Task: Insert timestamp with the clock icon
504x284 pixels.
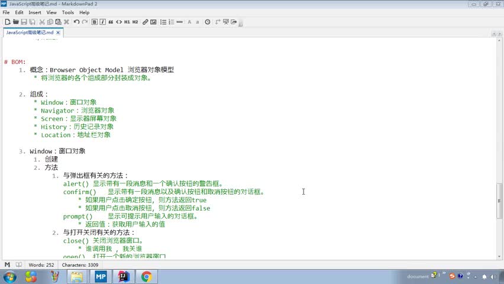Action: 208,22
